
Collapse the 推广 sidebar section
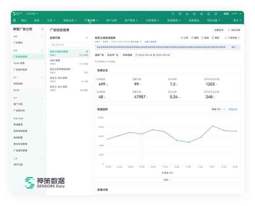coord(42,77)
